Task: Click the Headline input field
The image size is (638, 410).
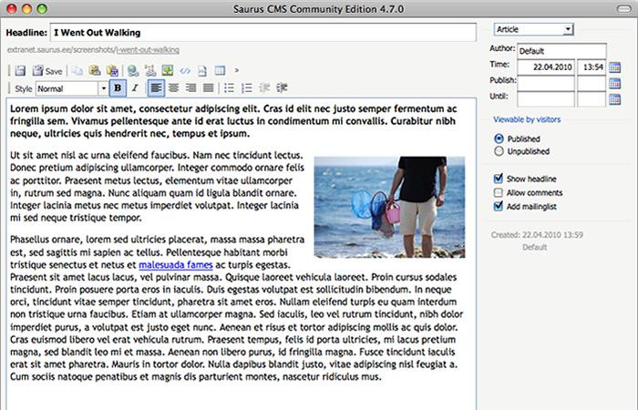Action: pyautogui.click(x=263, y=33)
